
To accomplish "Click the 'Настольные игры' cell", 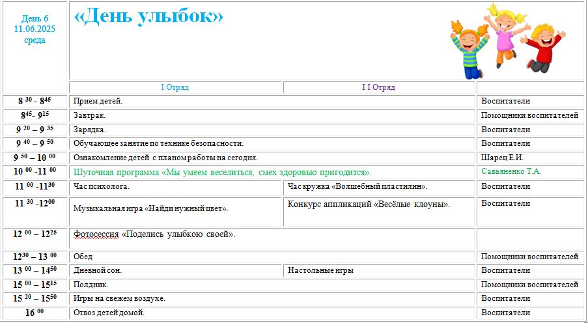I will point(379,271).
